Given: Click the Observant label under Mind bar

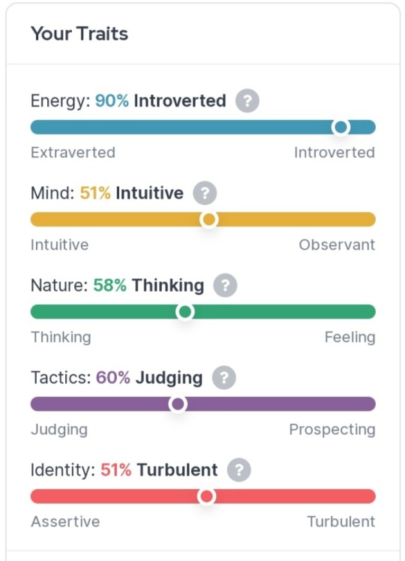Looking at the screenshot, I should pyautogui.click(x=337, y=244).
